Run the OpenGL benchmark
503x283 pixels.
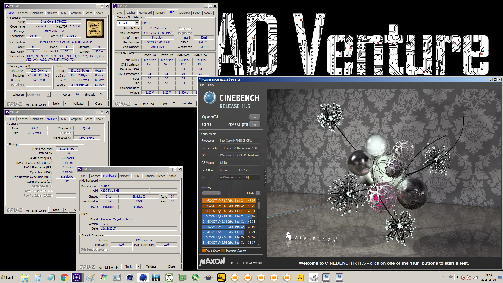(255, 117)
